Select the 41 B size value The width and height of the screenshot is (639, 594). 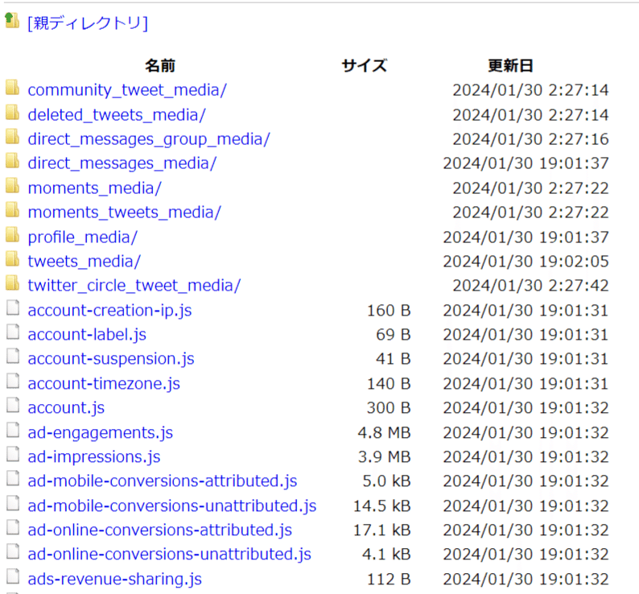click(x=394, y=359)
